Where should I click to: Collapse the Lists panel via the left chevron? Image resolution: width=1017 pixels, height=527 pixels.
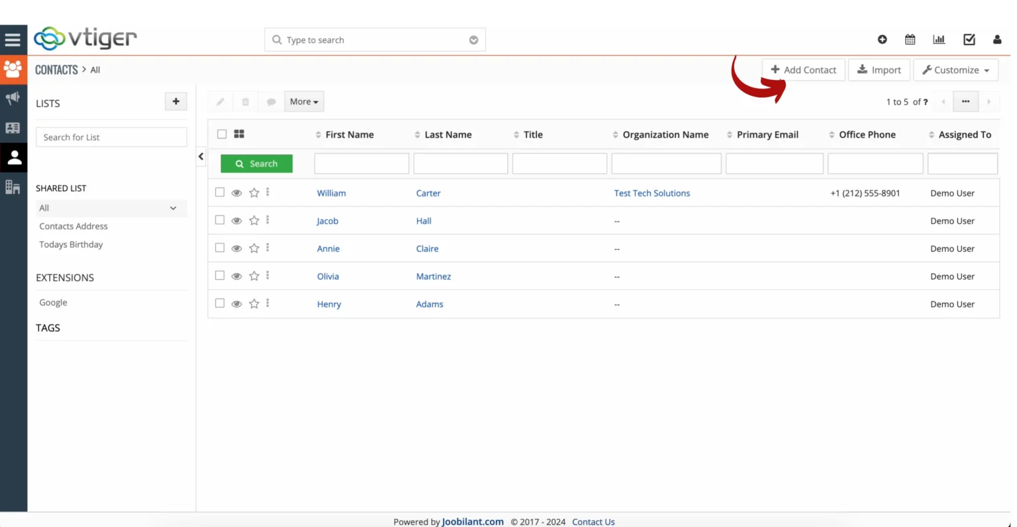tap(201, 157)
